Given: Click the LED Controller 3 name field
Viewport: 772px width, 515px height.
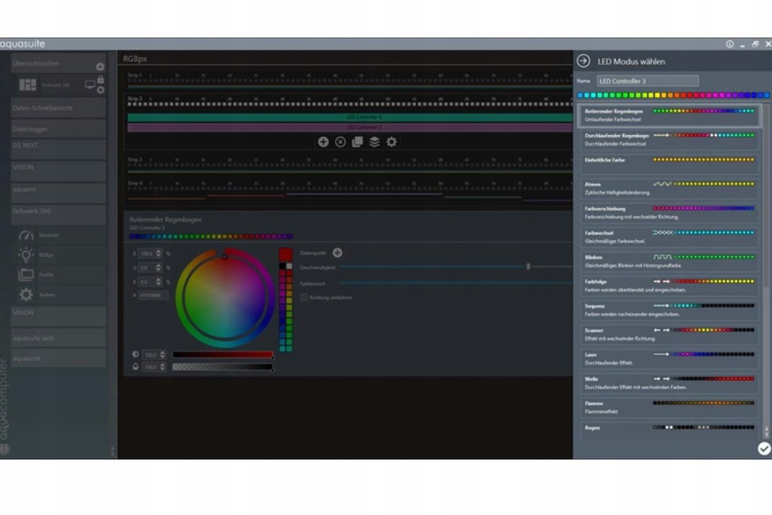Looking at the screenshot, I should (x=648, y=81).
